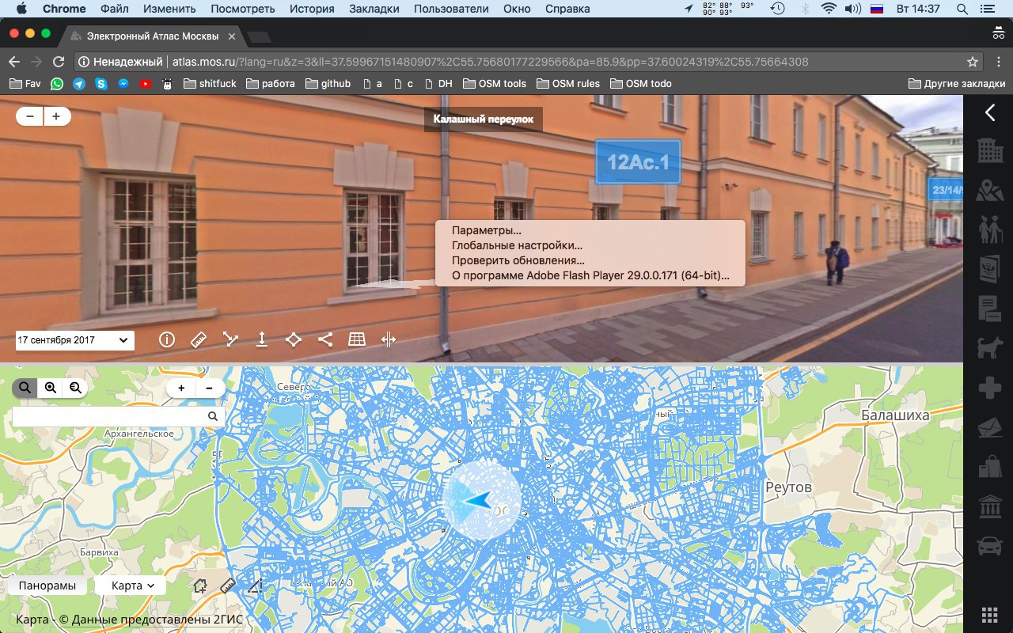Click the magnifier zoom-out tool on map
The width and height of the screenshot is (1013, 633).
coord(74,388)
